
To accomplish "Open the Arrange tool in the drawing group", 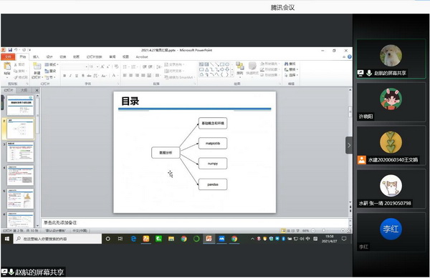I will click(x=240, y=69).
